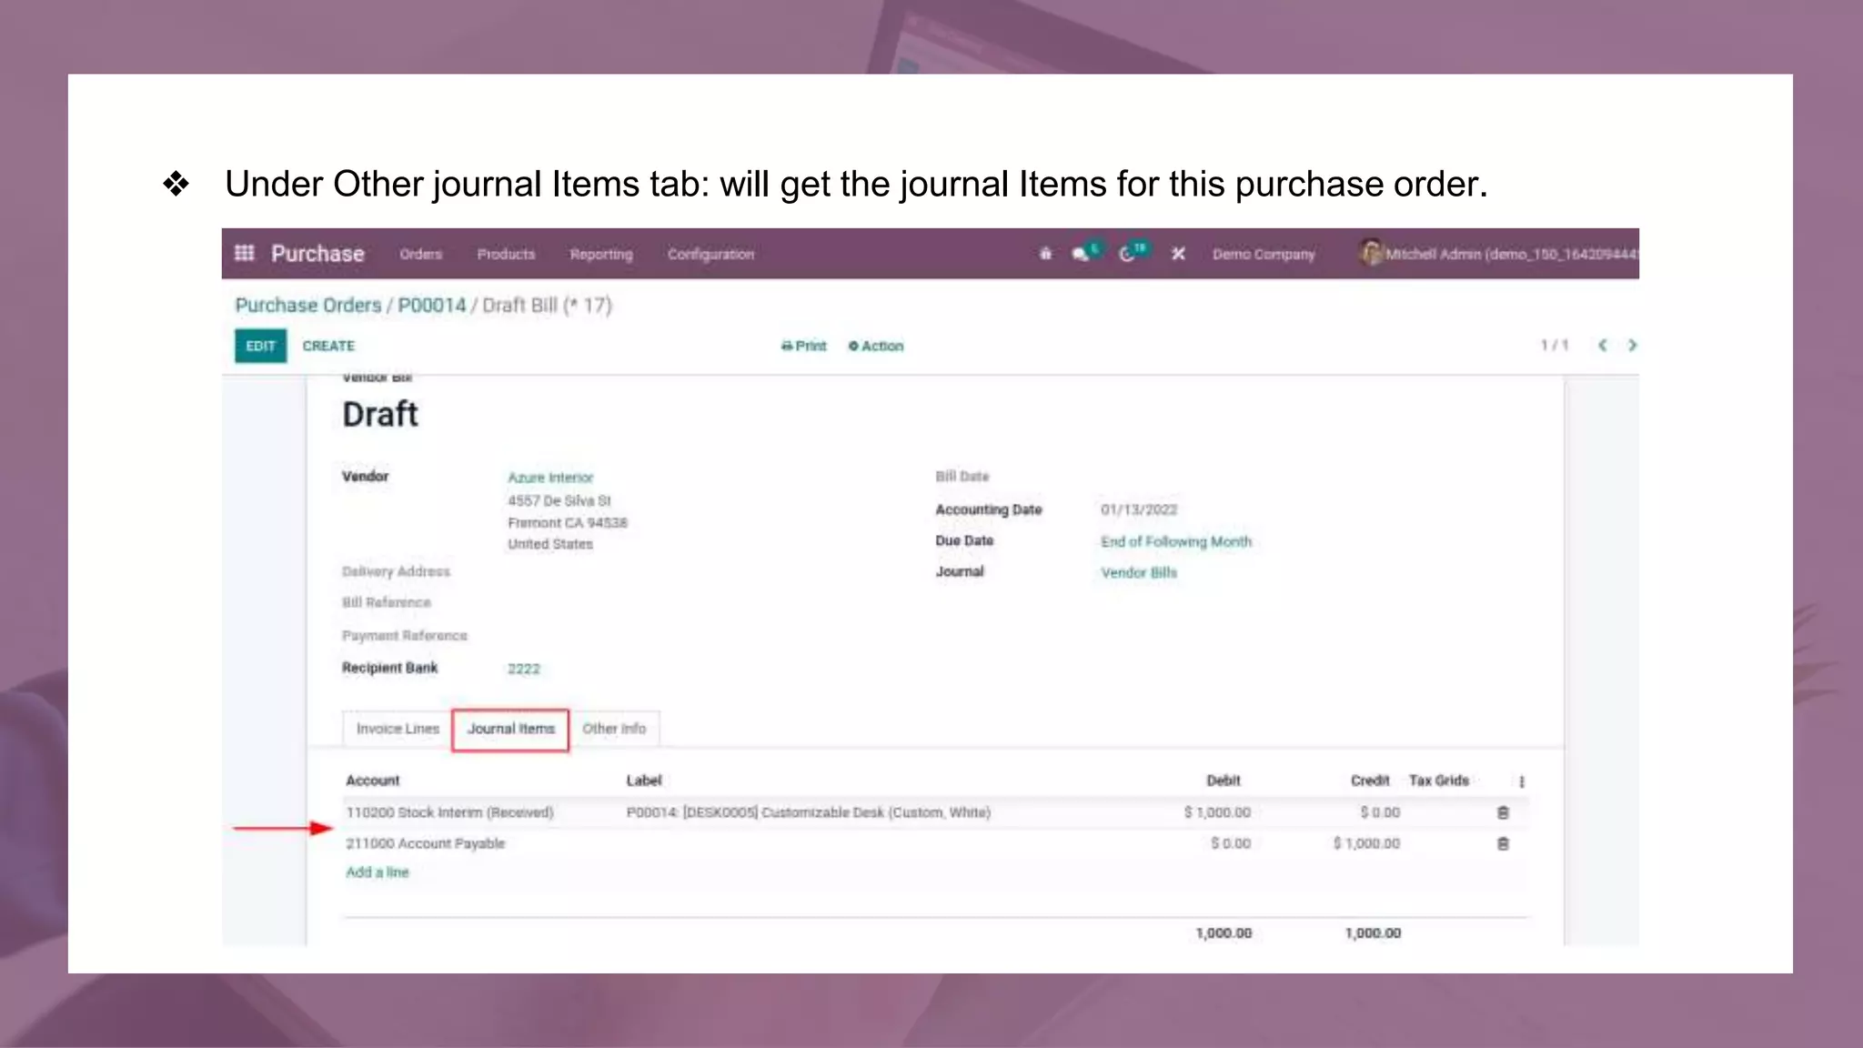Click the 1 / 1 pager counter

(1555, 345)
